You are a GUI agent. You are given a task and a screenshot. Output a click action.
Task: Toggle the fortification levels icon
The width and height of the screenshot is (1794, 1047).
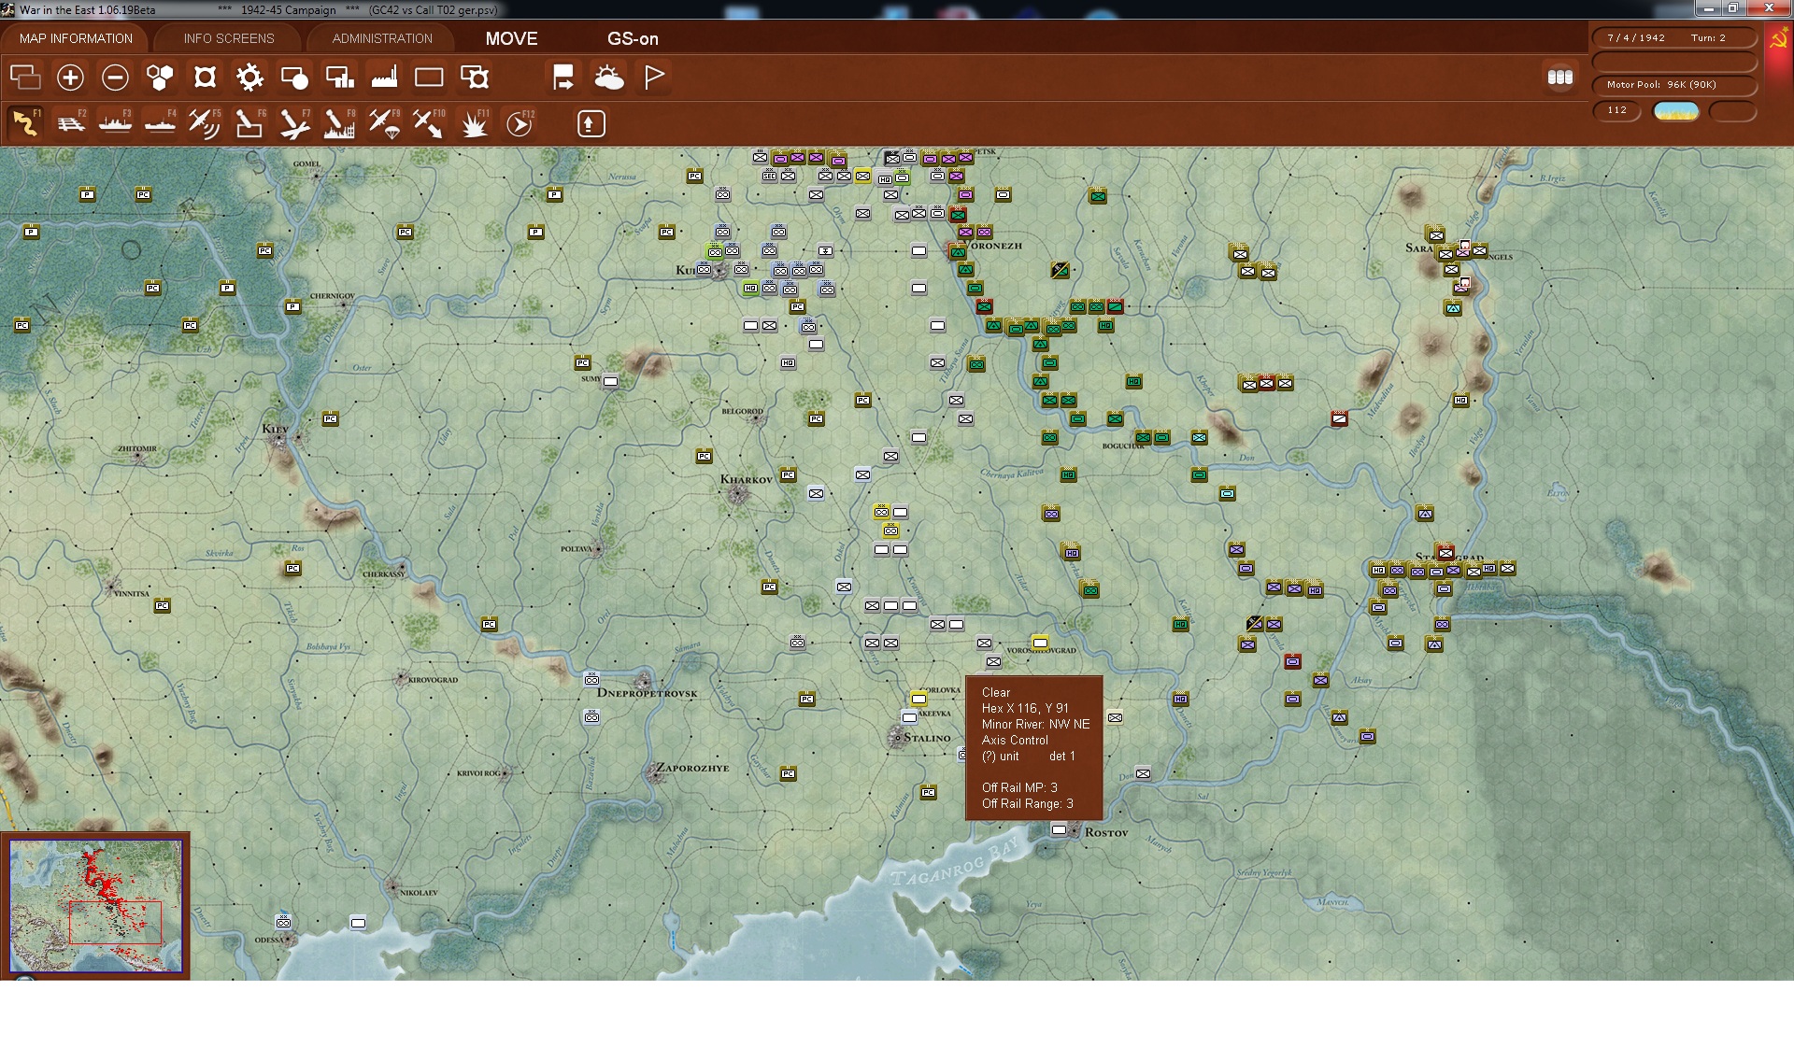pyautogui.click(x=205, y=78)
